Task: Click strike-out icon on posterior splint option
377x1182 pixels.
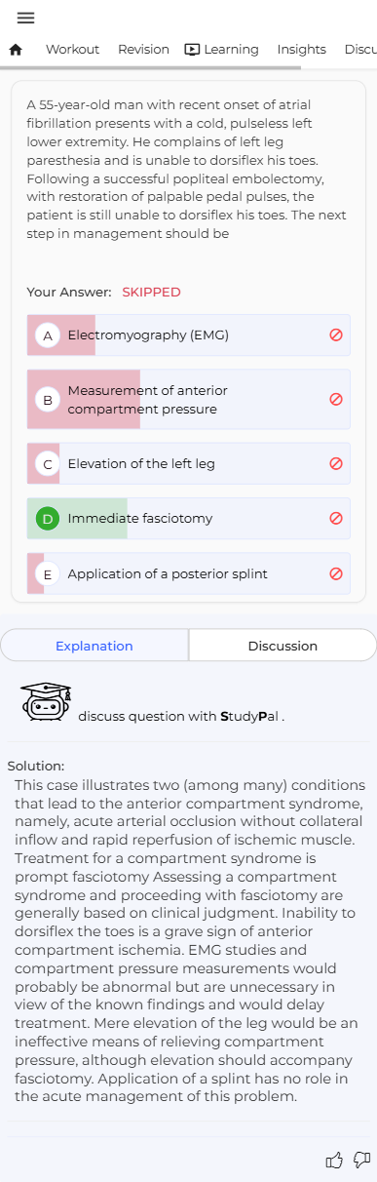Action: tap(336, 573)
